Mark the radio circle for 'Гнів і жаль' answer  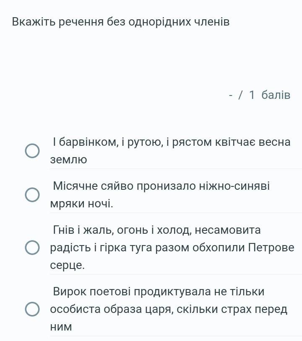tap(32, 248)
